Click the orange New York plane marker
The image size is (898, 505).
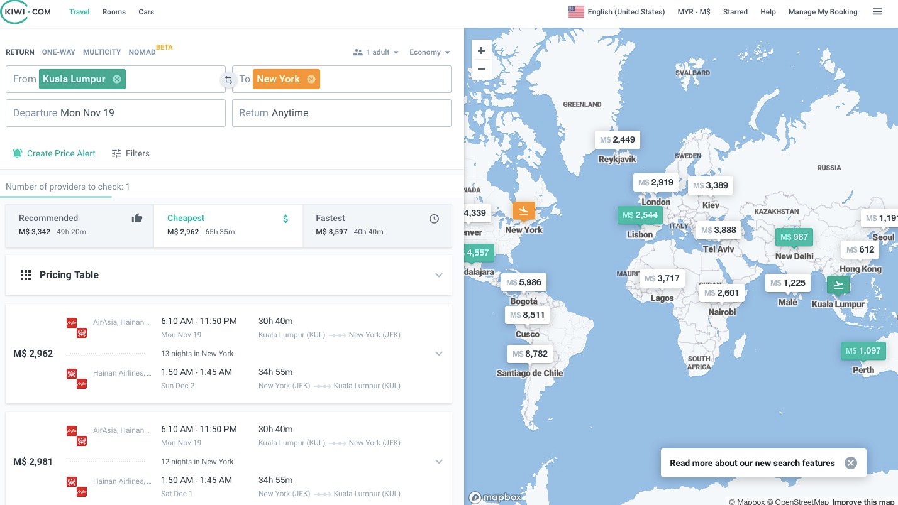[524, 210]
